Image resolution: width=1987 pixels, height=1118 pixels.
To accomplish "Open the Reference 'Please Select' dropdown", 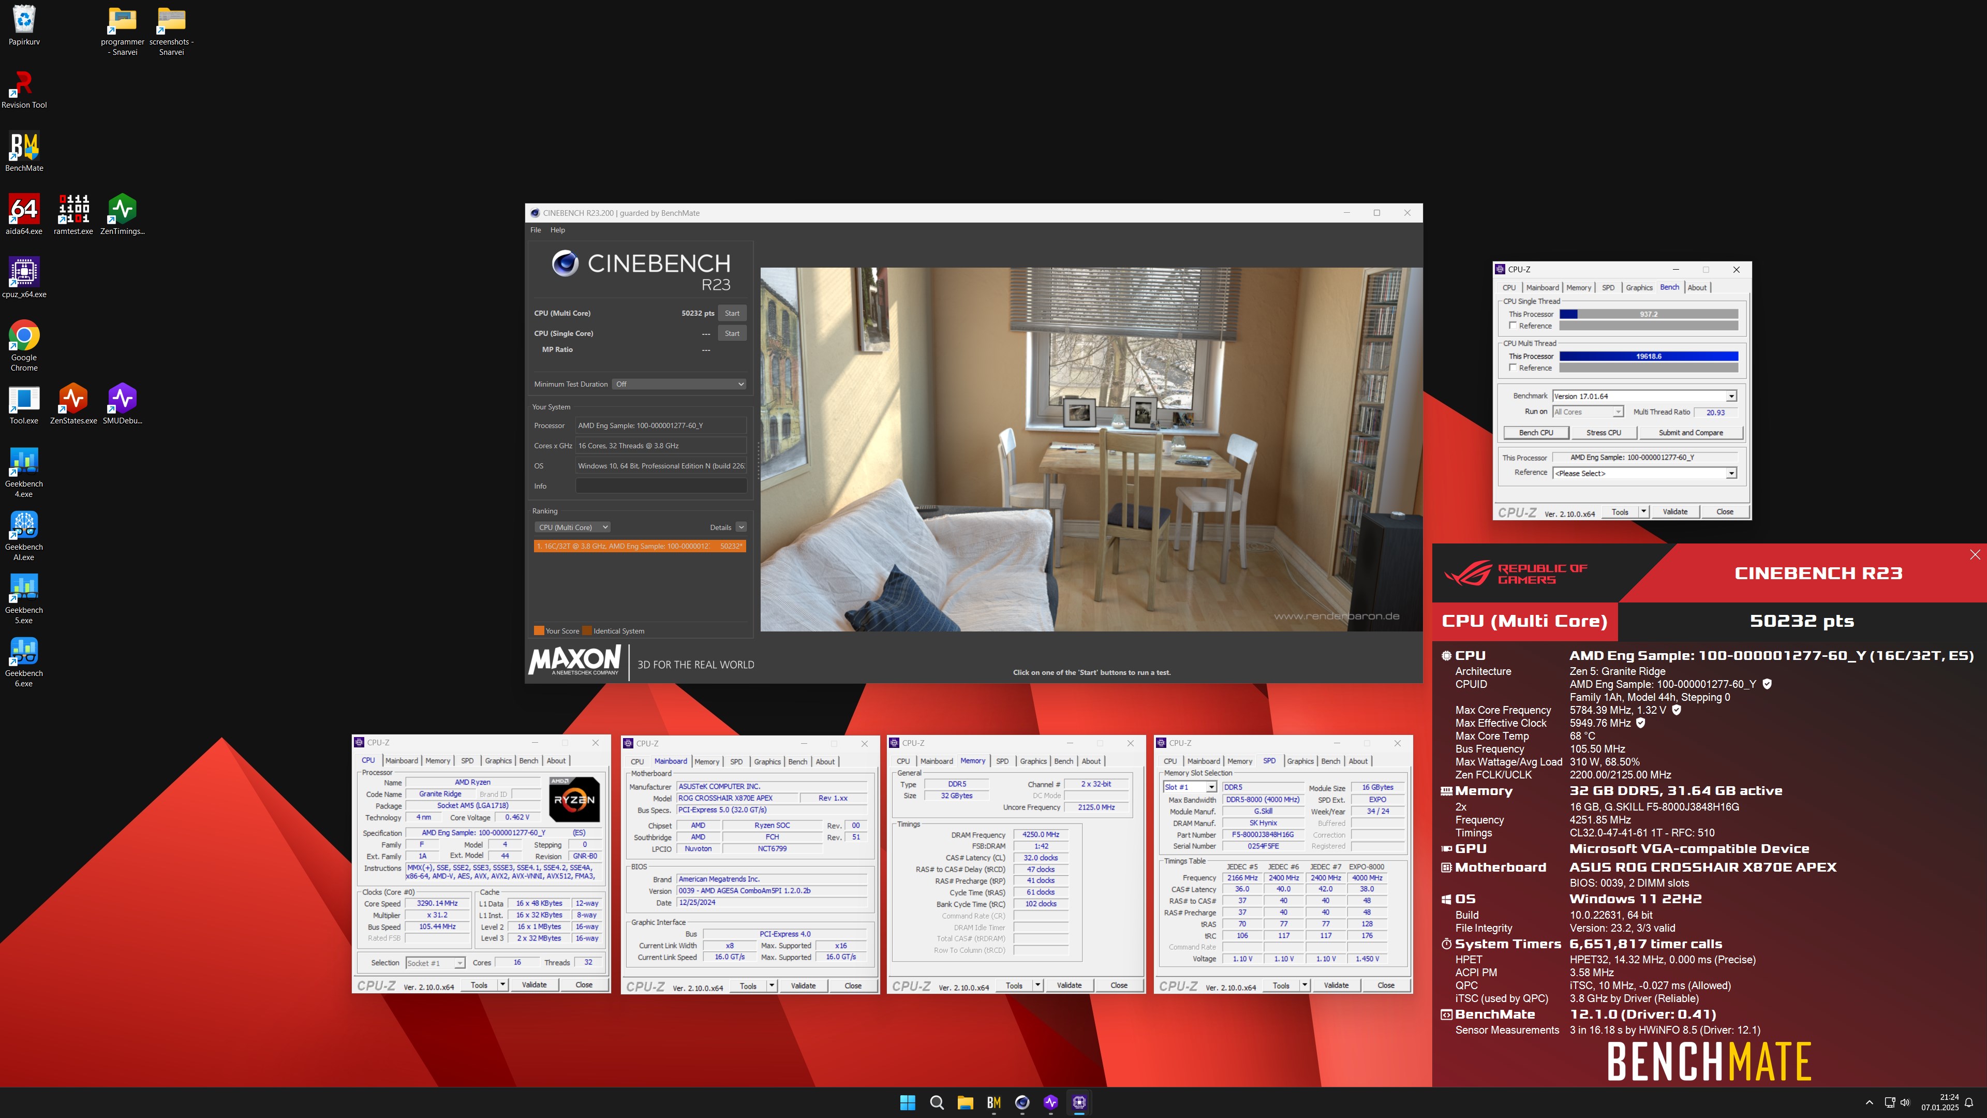I will (1644, 473).
